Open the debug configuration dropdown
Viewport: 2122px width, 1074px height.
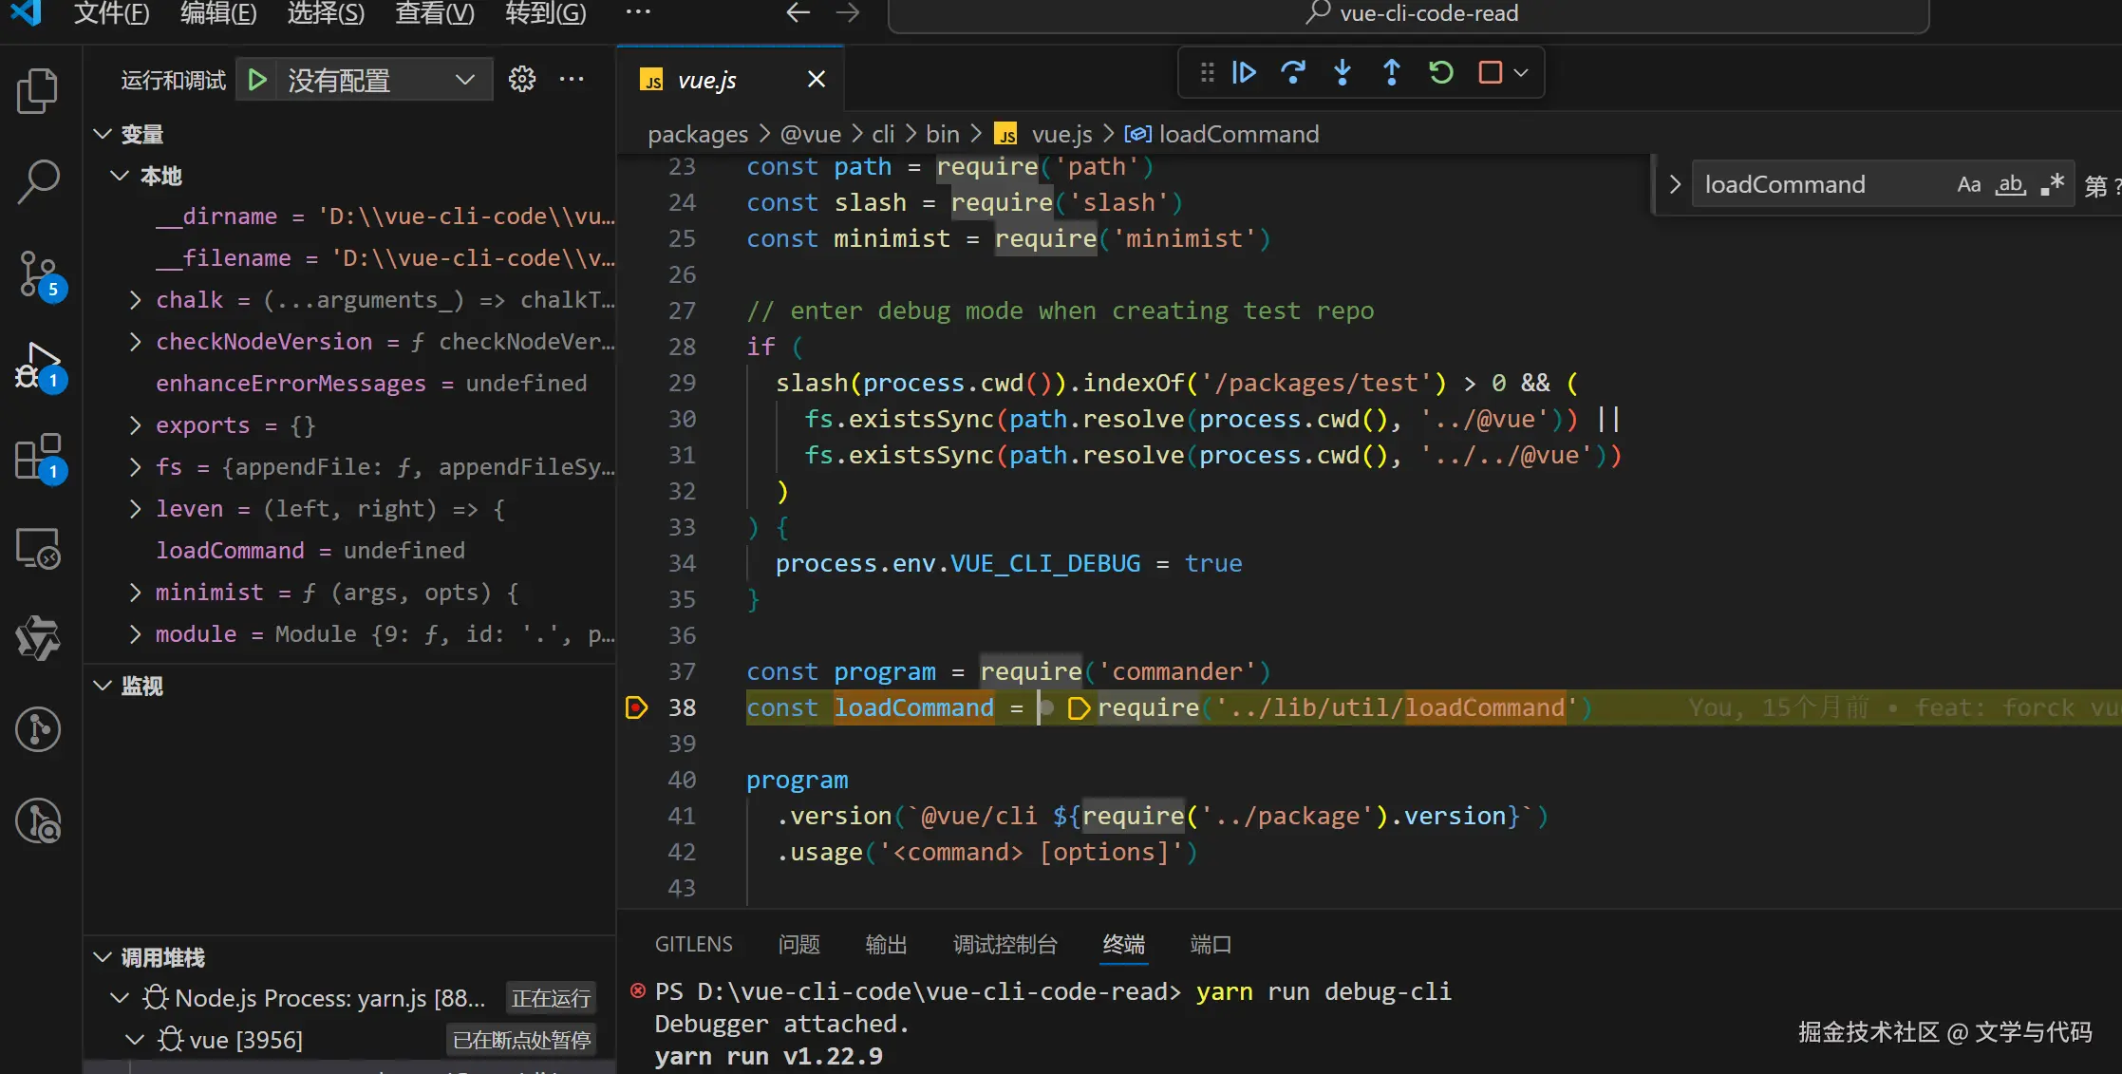(x=464, y=81)
